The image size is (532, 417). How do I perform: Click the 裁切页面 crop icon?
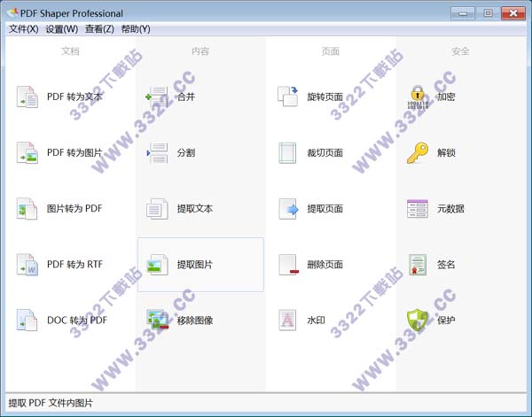click(x=287, y=153)
